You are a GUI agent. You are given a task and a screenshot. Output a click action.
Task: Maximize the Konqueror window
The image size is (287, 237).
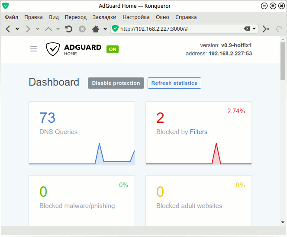coord(273,6)
